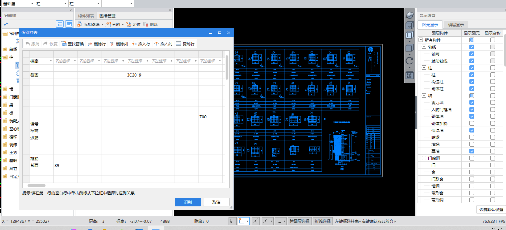Screen dimensions: 506x230
Task: Enable 砌体加筋 display checkbox
Action: coord(472,123)
